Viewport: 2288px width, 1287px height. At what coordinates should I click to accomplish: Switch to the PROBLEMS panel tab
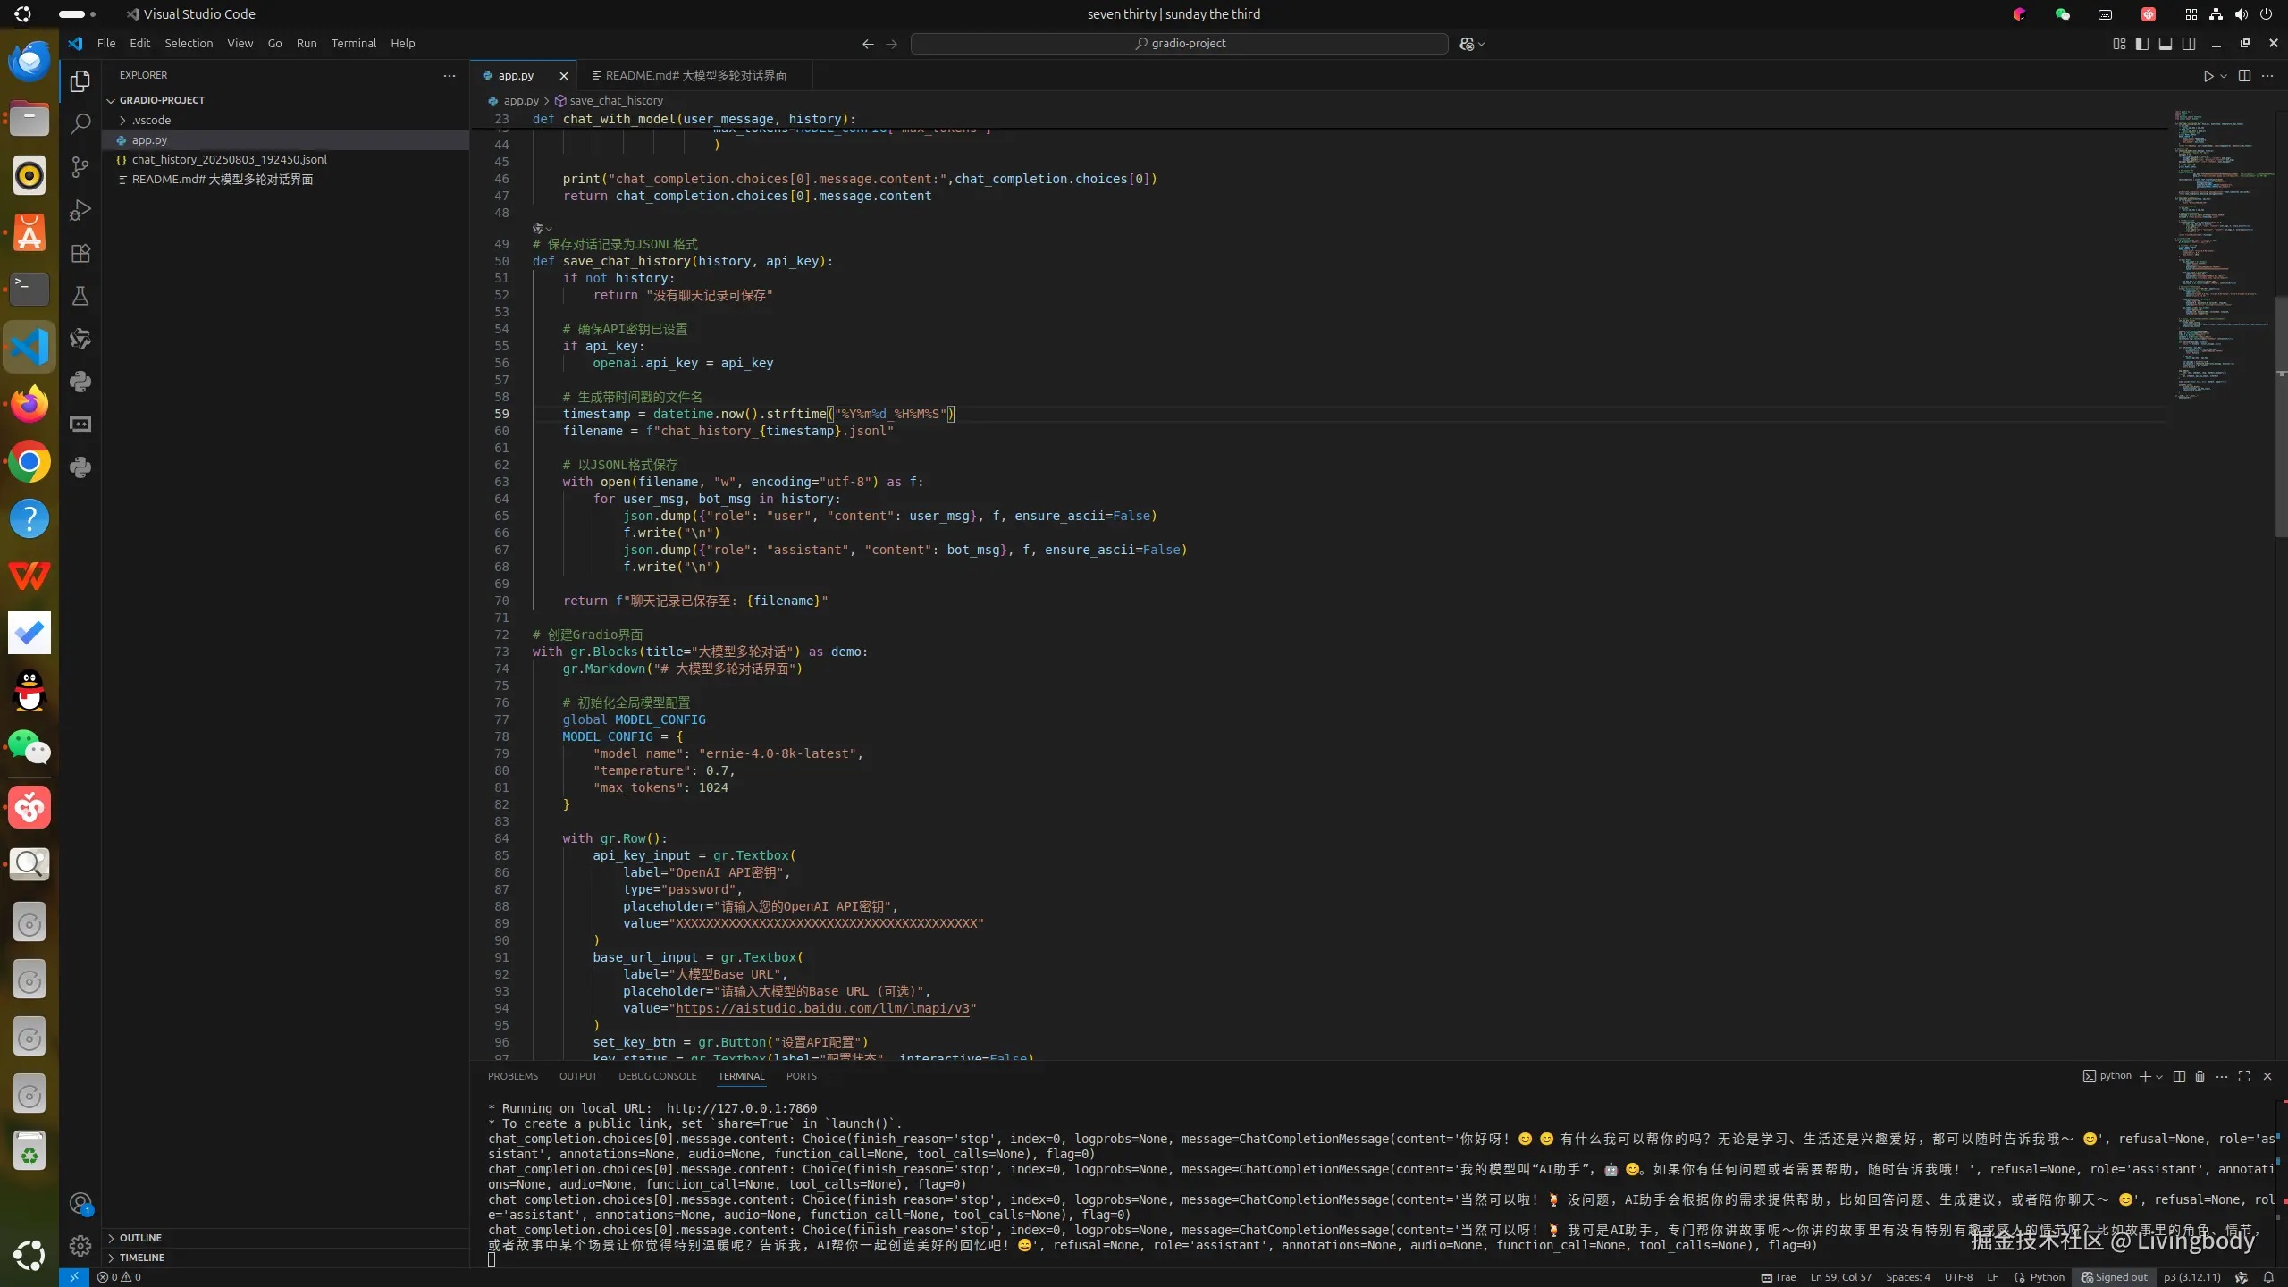coord(512,1076)
